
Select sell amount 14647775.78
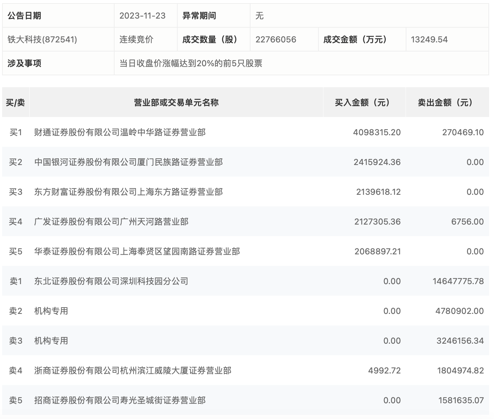pyautogui.click(x=458, y=281)
